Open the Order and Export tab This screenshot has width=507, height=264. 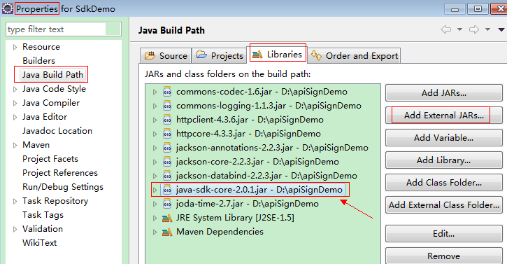354,56
